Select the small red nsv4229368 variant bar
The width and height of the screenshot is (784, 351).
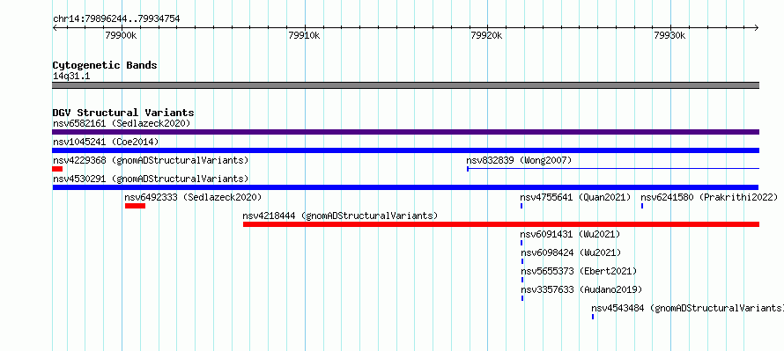tap(57, 169)
